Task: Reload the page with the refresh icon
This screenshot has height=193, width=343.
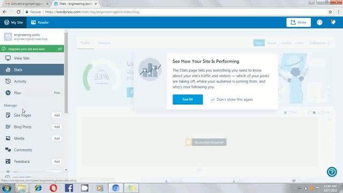Action: click(x=19, y=12)
